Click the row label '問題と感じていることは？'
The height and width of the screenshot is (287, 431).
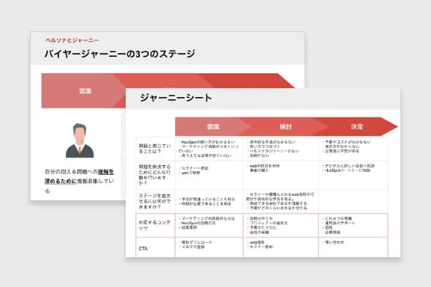(x=155, y=149)
